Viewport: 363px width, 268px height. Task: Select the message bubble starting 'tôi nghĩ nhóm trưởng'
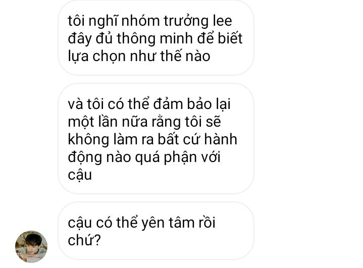156,38
